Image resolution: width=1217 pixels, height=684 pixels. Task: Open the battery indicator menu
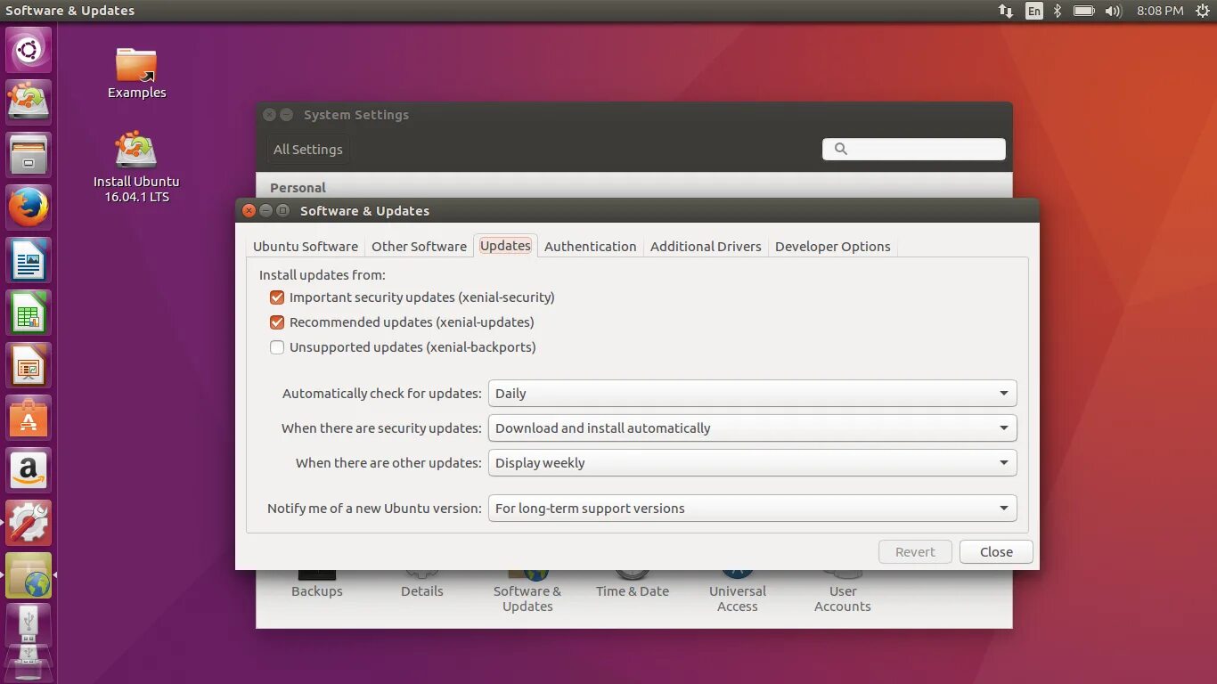click(1083, 11)
